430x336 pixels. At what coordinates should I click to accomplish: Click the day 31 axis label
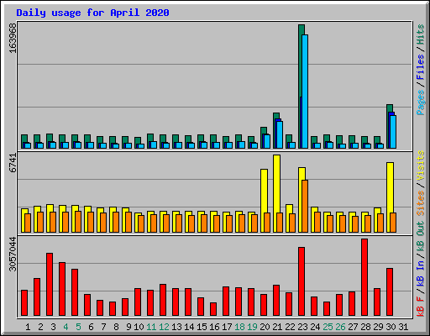(403, 327)
